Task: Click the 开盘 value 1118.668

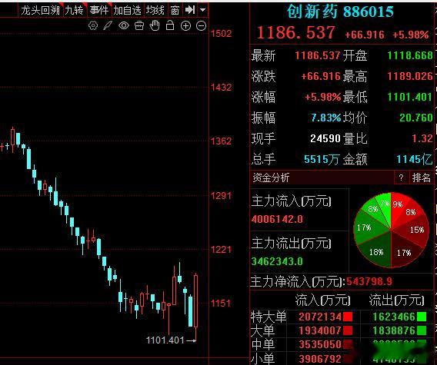Action: (x=410, y=55)
